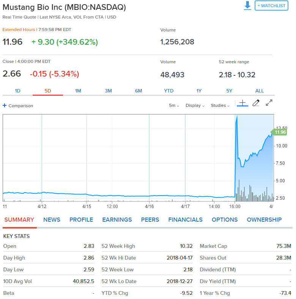Screen dimensions: 296x299
Task: Click the Extended Hours label
Action: tap(19, 30)
